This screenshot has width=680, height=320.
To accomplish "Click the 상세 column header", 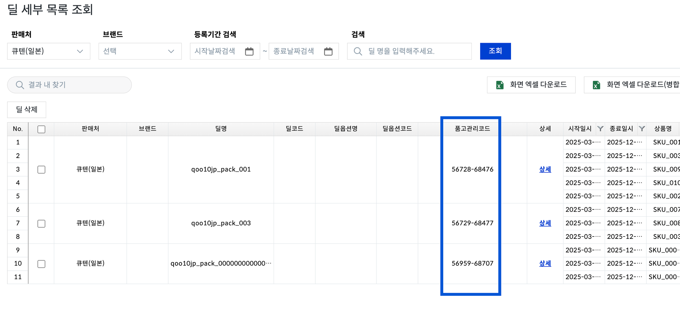I will click(545, 129).
